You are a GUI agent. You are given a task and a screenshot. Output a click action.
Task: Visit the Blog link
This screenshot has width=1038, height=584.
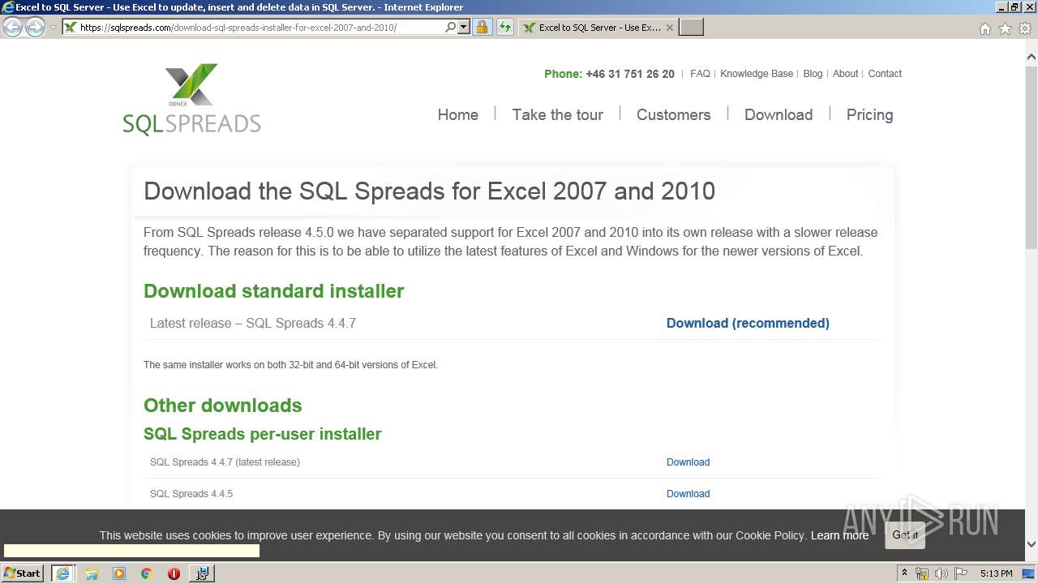(x=813, y=74)
